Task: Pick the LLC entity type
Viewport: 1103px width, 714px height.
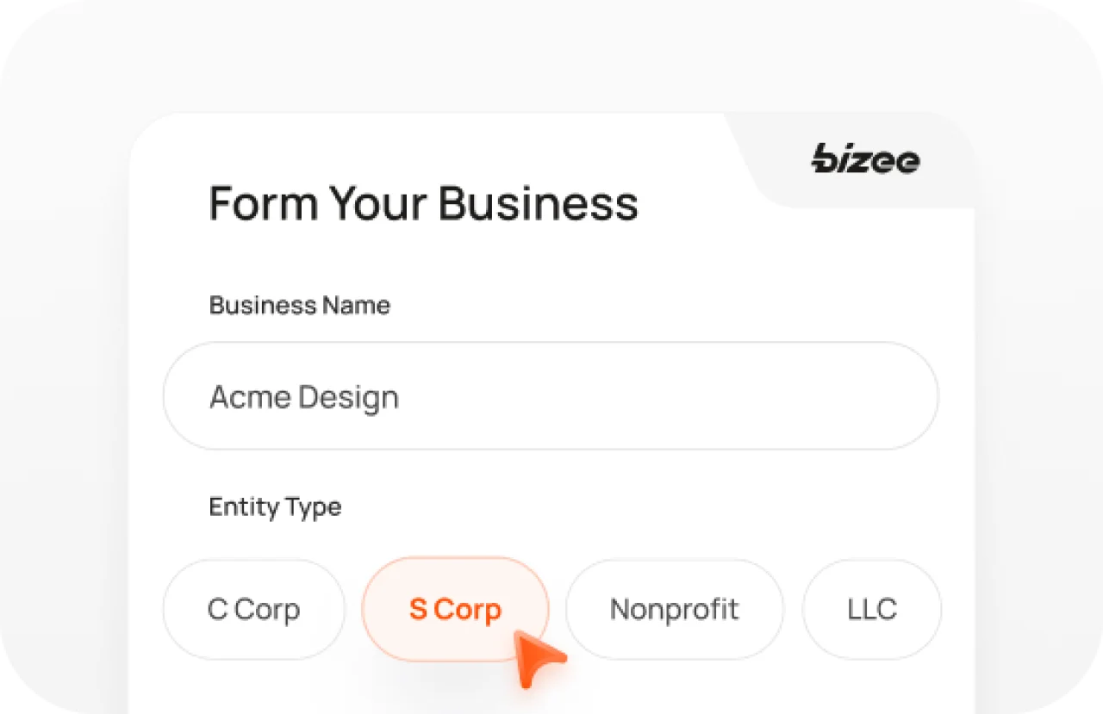Action: 871,610
